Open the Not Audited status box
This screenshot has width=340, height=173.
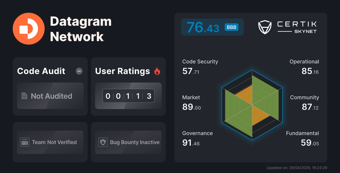coord(50,96)
